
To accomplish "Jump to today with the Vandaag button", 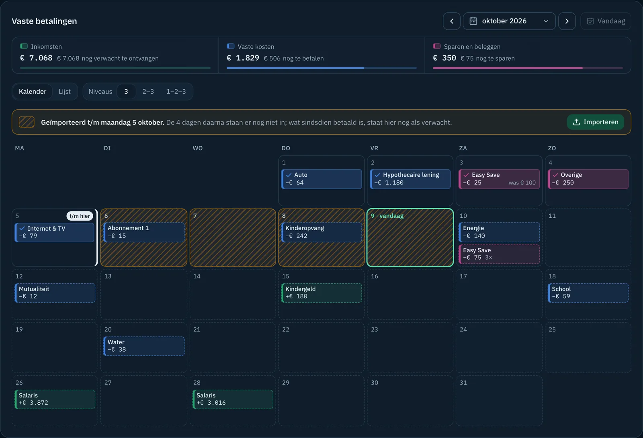I will pyautogui.click(x=606, y=21).
